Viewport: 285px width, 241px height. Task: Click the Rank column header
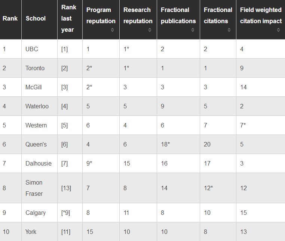click(10, 19)
